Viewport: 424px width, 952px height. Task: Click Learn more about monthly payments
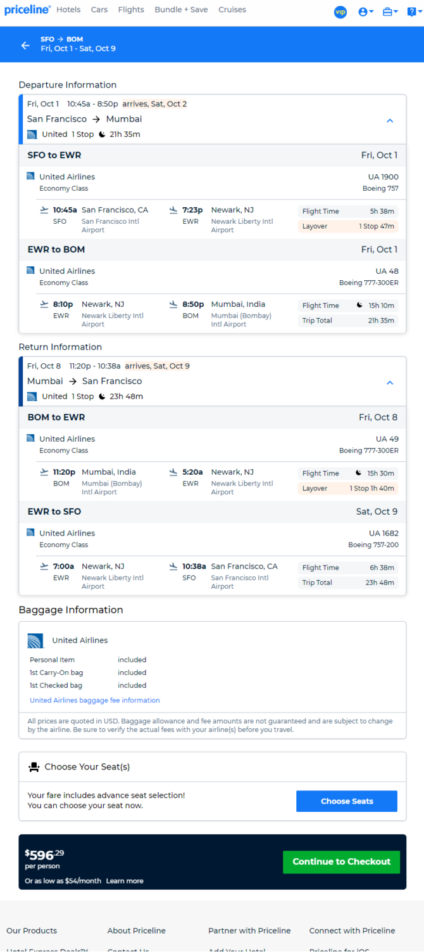pos(125,881)
